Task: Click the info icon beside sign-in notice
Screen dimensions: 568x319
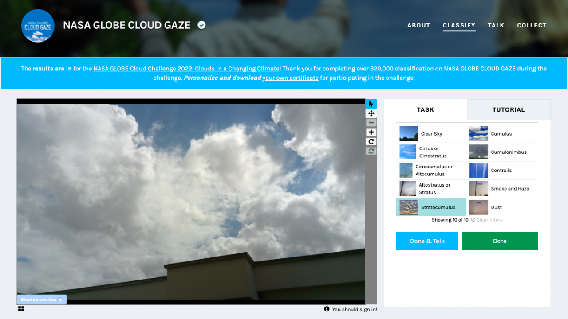Action: 327,309
